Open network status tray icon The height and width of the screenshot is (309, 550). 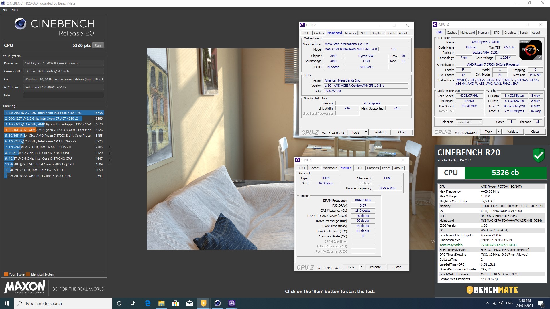pyautogui.click(x=494, y=303)
